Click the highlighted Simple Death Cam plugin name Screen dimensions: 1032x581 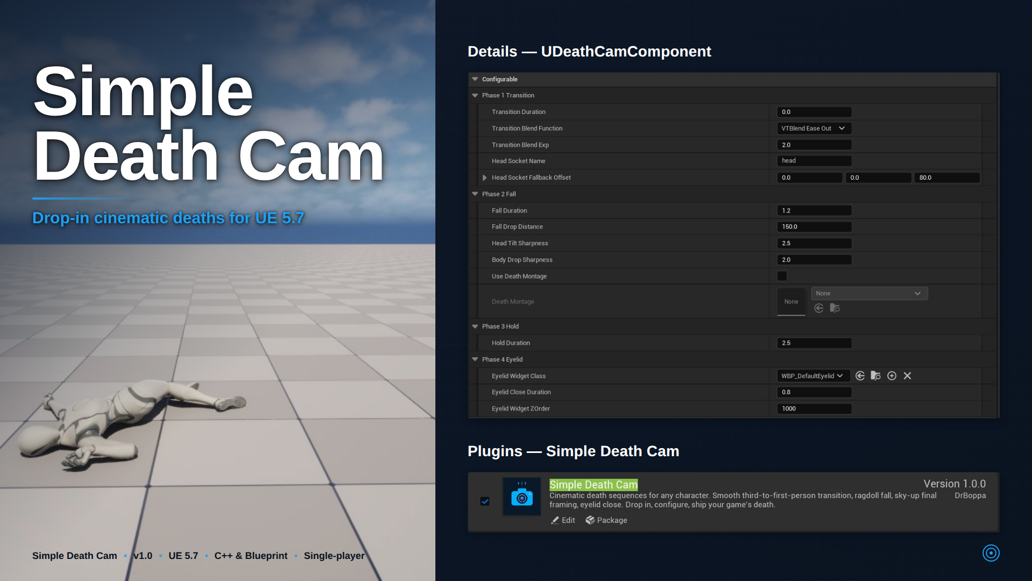(x=593, y=485)
